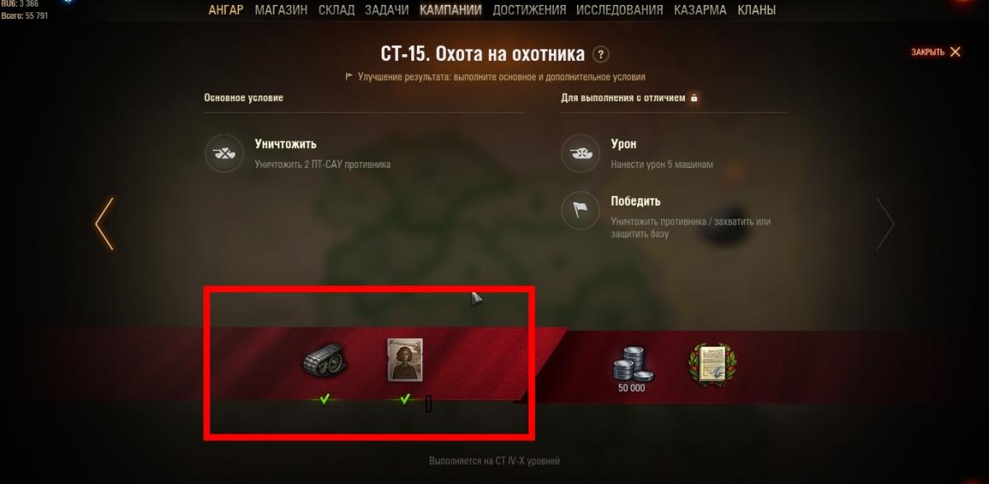Image resolution: width=989 pixels, height=484 pixels.
Task: Click the Победить flag icon
Action: tap(579, 211)
